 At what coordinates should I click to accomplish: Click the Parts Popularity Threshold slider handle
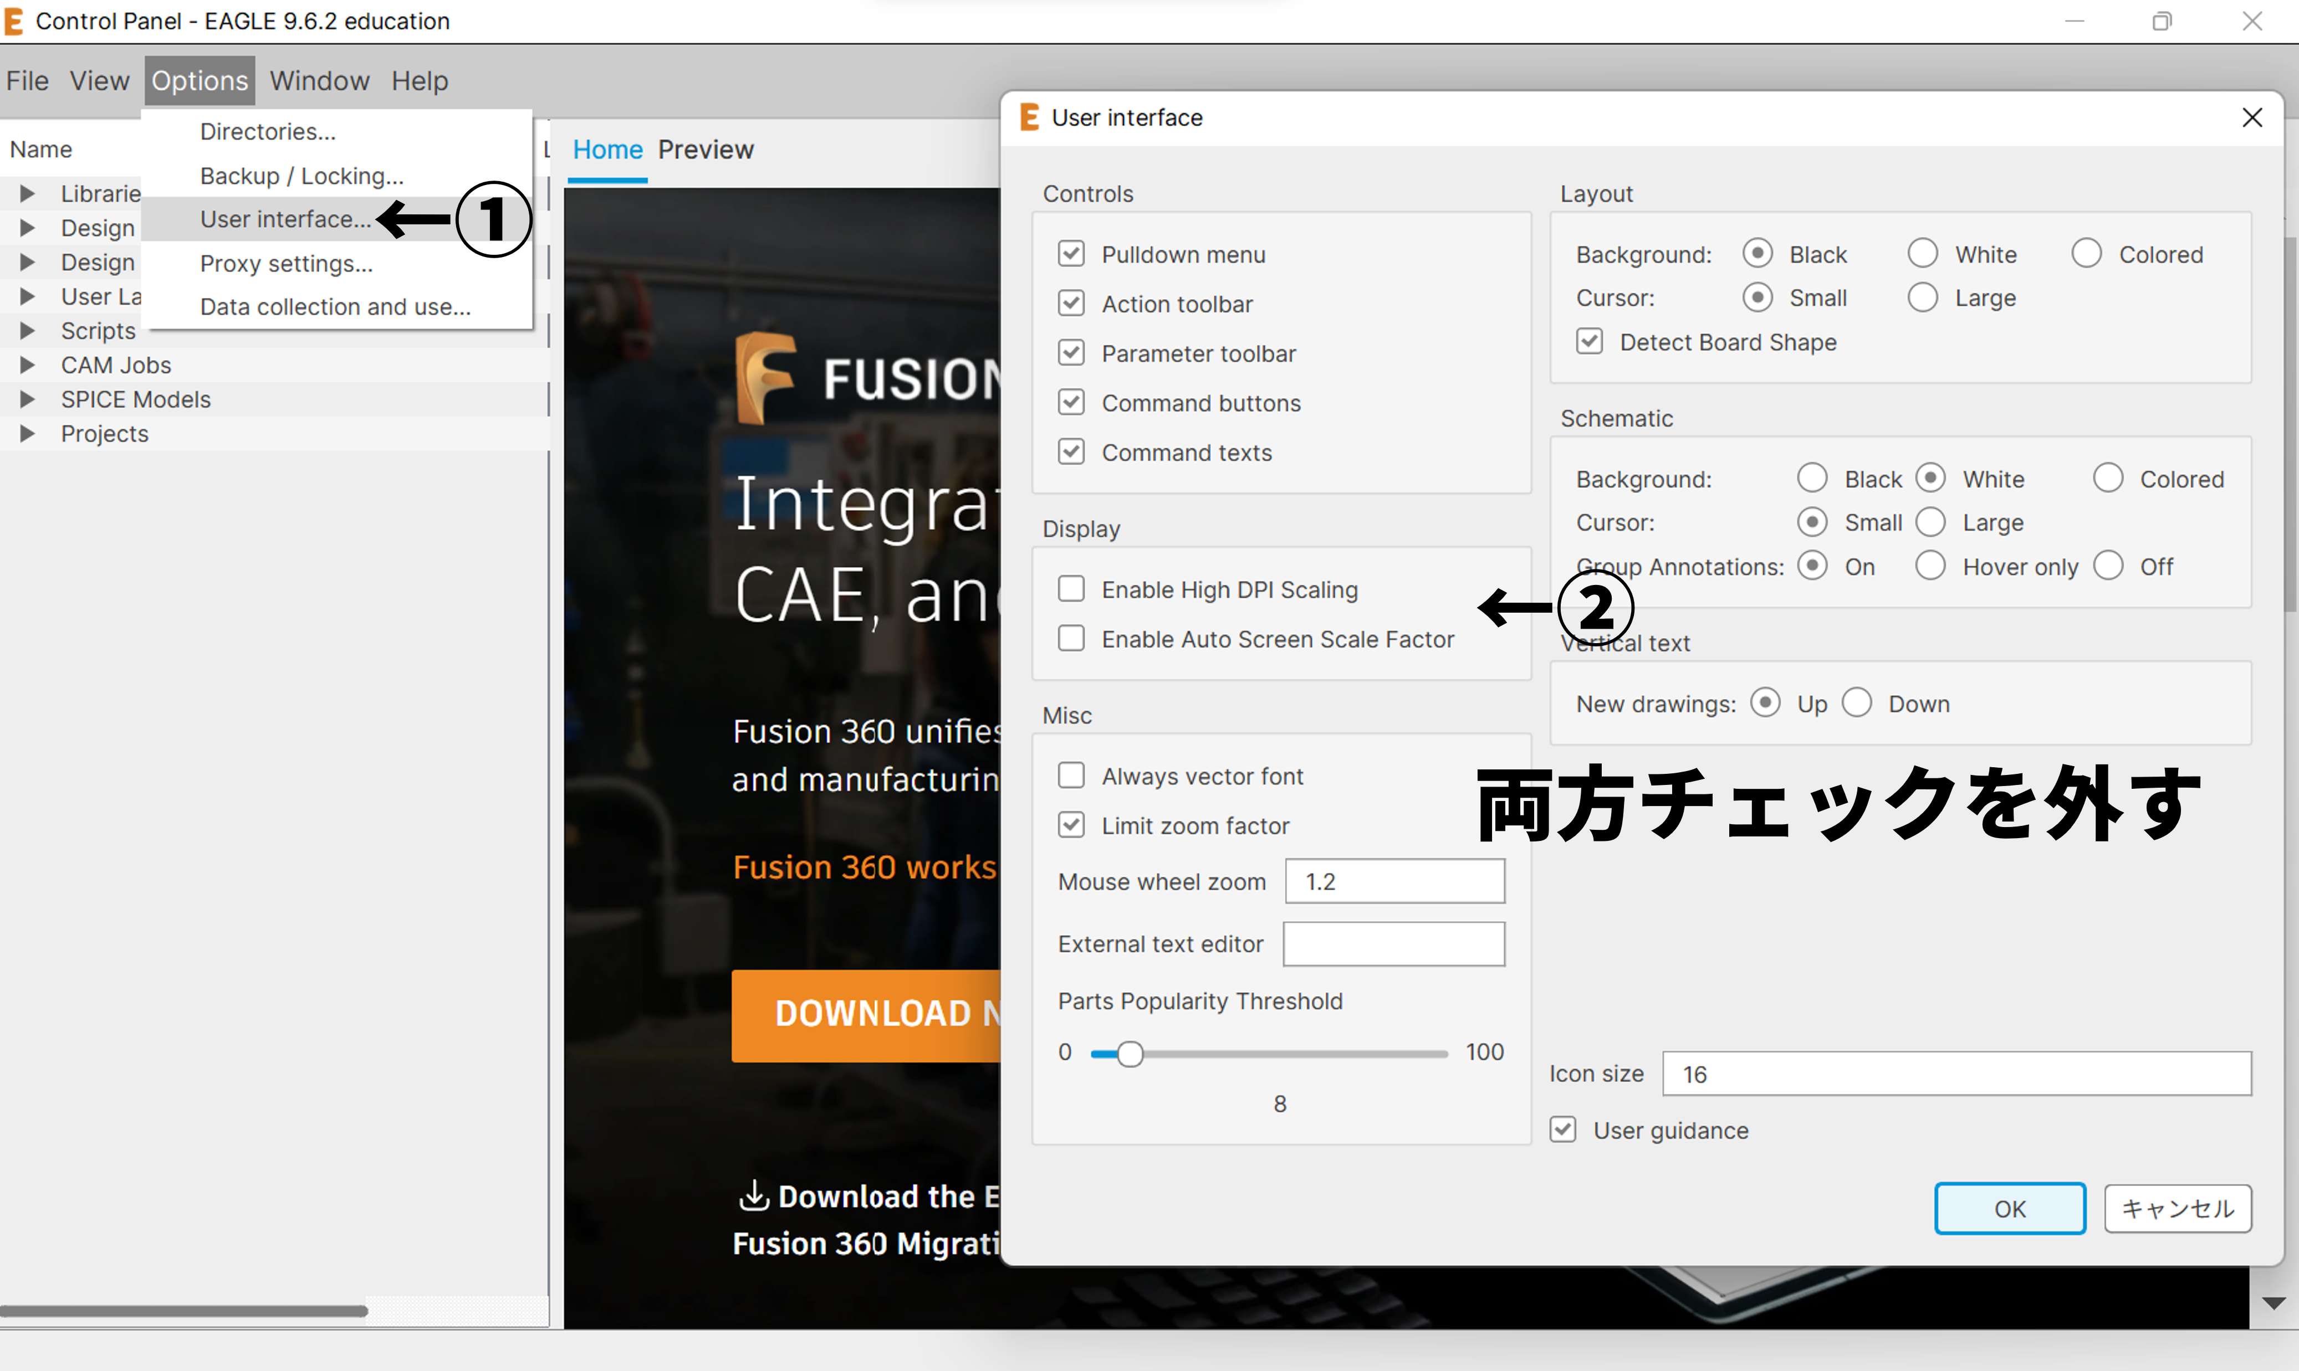(x=1128, y=1053)
